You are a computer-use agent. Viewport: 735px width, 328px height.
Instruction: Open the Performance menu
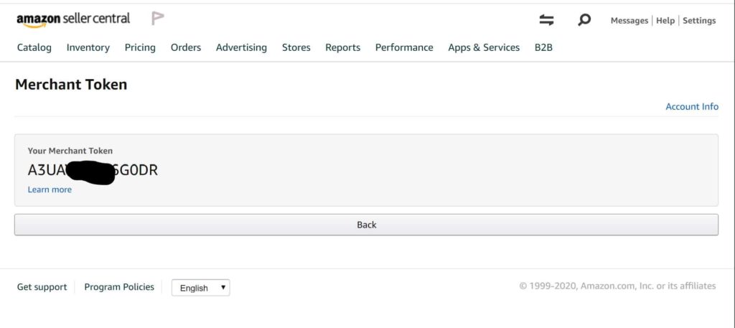click(404, 47)
